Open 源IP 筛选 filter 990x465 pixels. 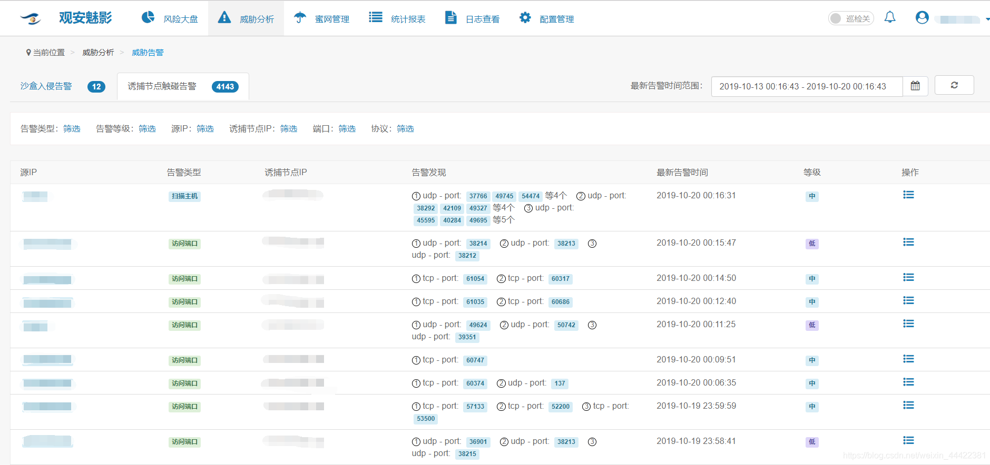point(205,129)
